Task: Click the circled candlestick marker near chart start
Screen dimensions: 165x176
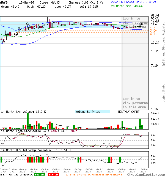Action: pyautogui.click(x=3, y=42)
